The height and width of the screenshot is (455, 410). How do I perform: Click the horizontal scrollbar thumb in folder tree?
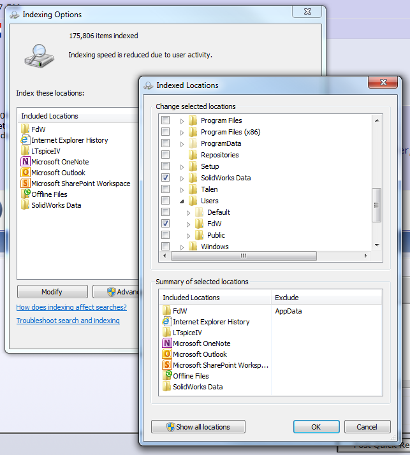tap(244, 256)
